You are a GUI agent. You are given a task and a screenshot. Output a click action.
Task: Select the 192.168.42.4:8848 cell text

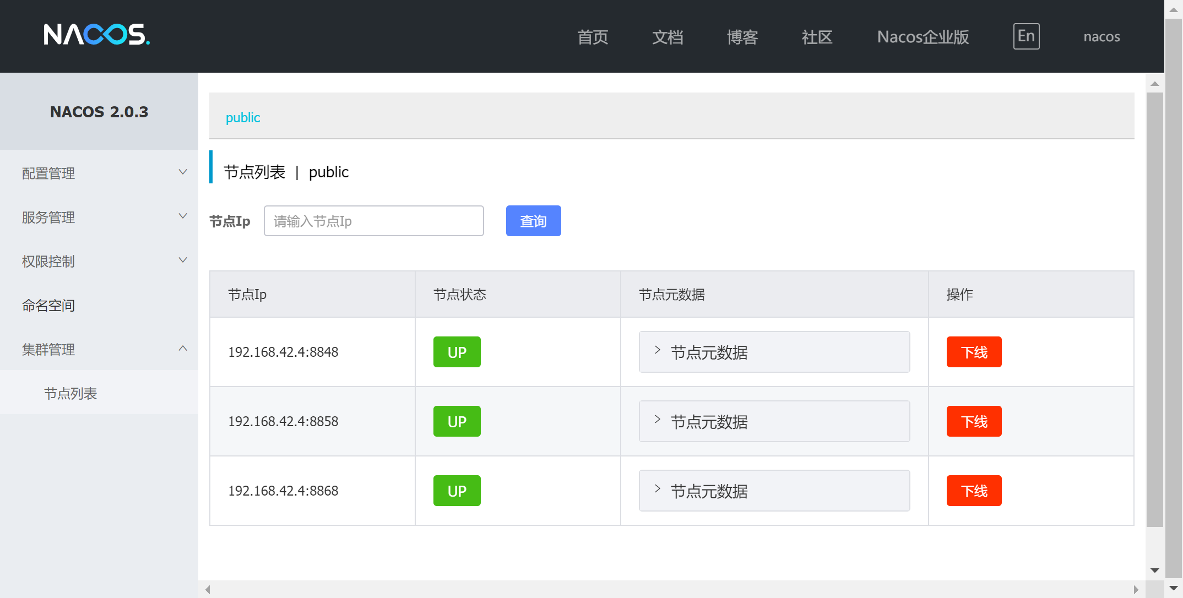[x=283, y=352]
